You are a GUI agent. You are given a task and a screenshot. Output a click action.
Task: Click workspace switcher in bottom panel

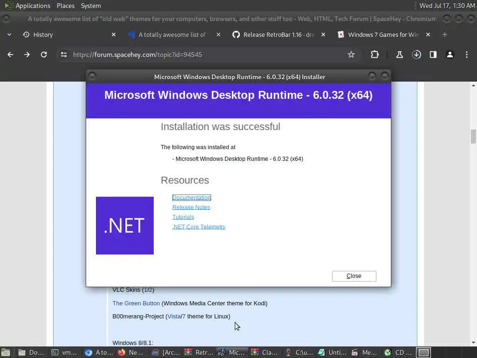tap(423, 352)
